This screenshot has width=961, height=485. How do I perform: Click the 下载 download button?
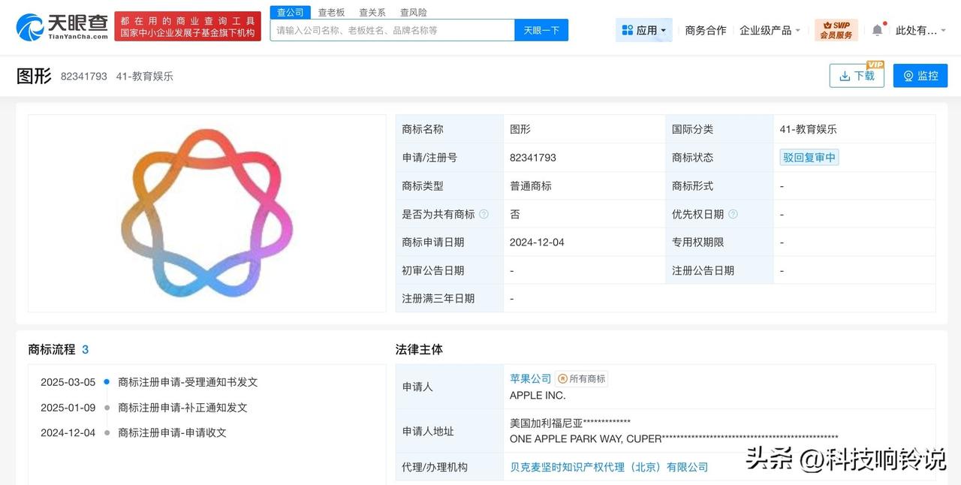[857, 76]
